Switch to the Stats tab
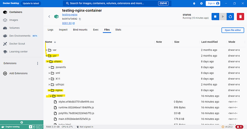Screen dimensions: 247x129 (118, 30)
